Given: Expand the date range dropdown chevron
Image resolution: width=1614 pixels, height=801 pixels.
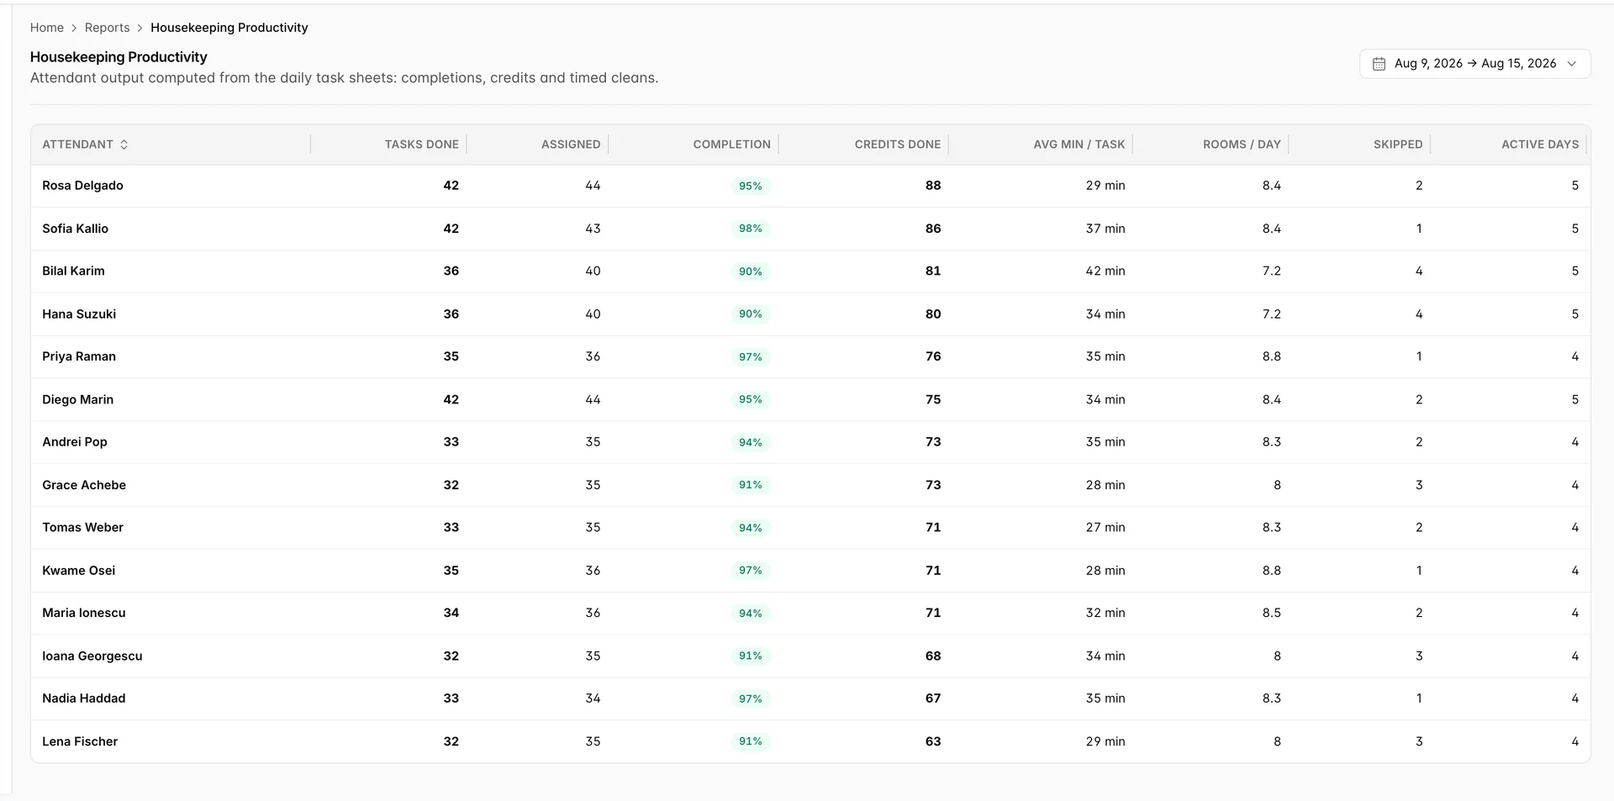Looking at the screenshot, I should [x=1572, y=64].
